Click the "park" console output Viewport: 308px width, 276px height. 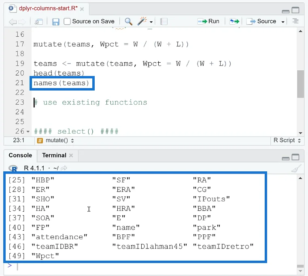point(207,228)
